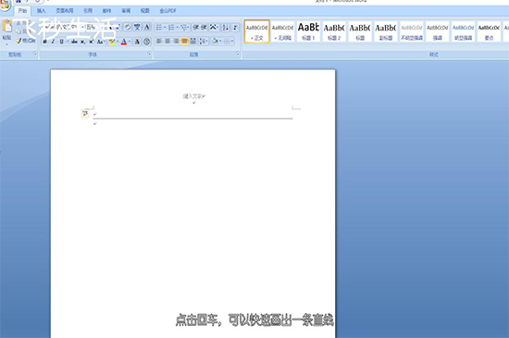Click the Sort A-Z icon

tap(225, 27)
